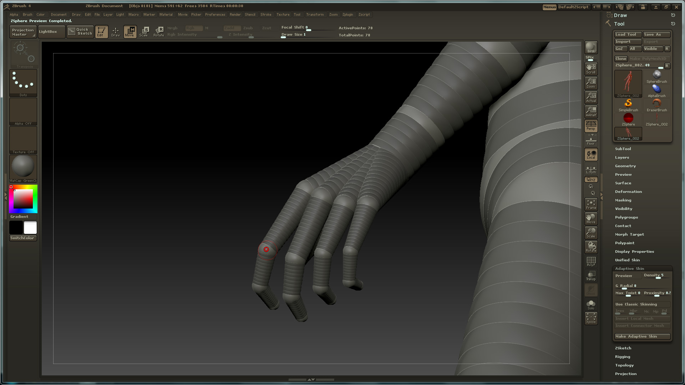The image size is (685, 385).
Task: Expand the Deformation section
Action: [628, 191]
